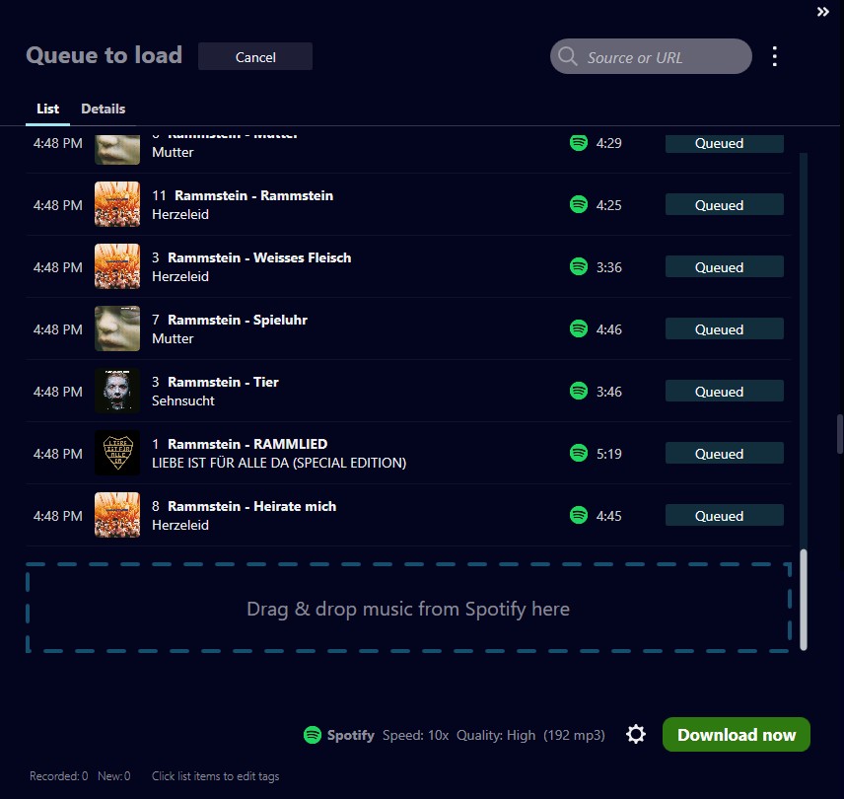Click the Queue to load heading
Screen dimensions: 844x799
click(x=104, y=55)
